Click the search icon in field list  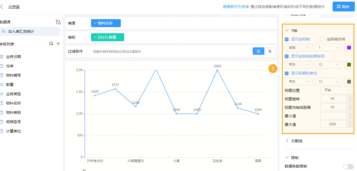point(51,44)
